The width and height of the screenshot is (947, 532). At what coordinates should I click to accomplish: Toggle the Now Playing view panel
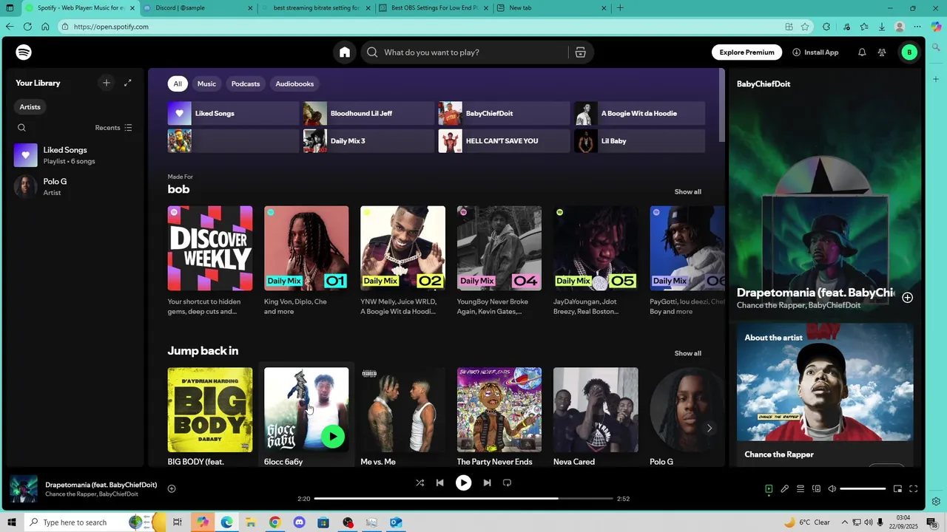pyautogui.click(x=769, y=488)
